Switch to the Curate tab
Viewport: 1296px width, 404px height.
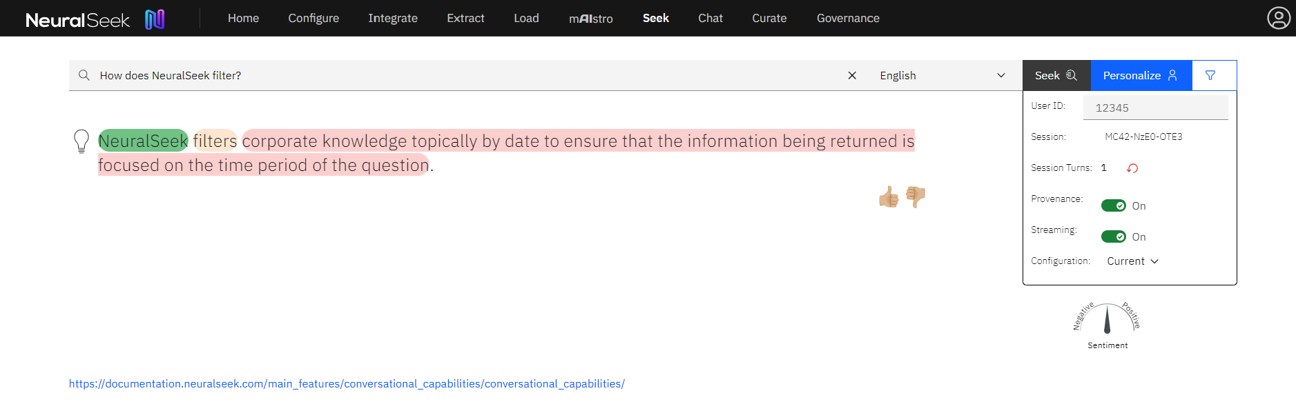769,19
